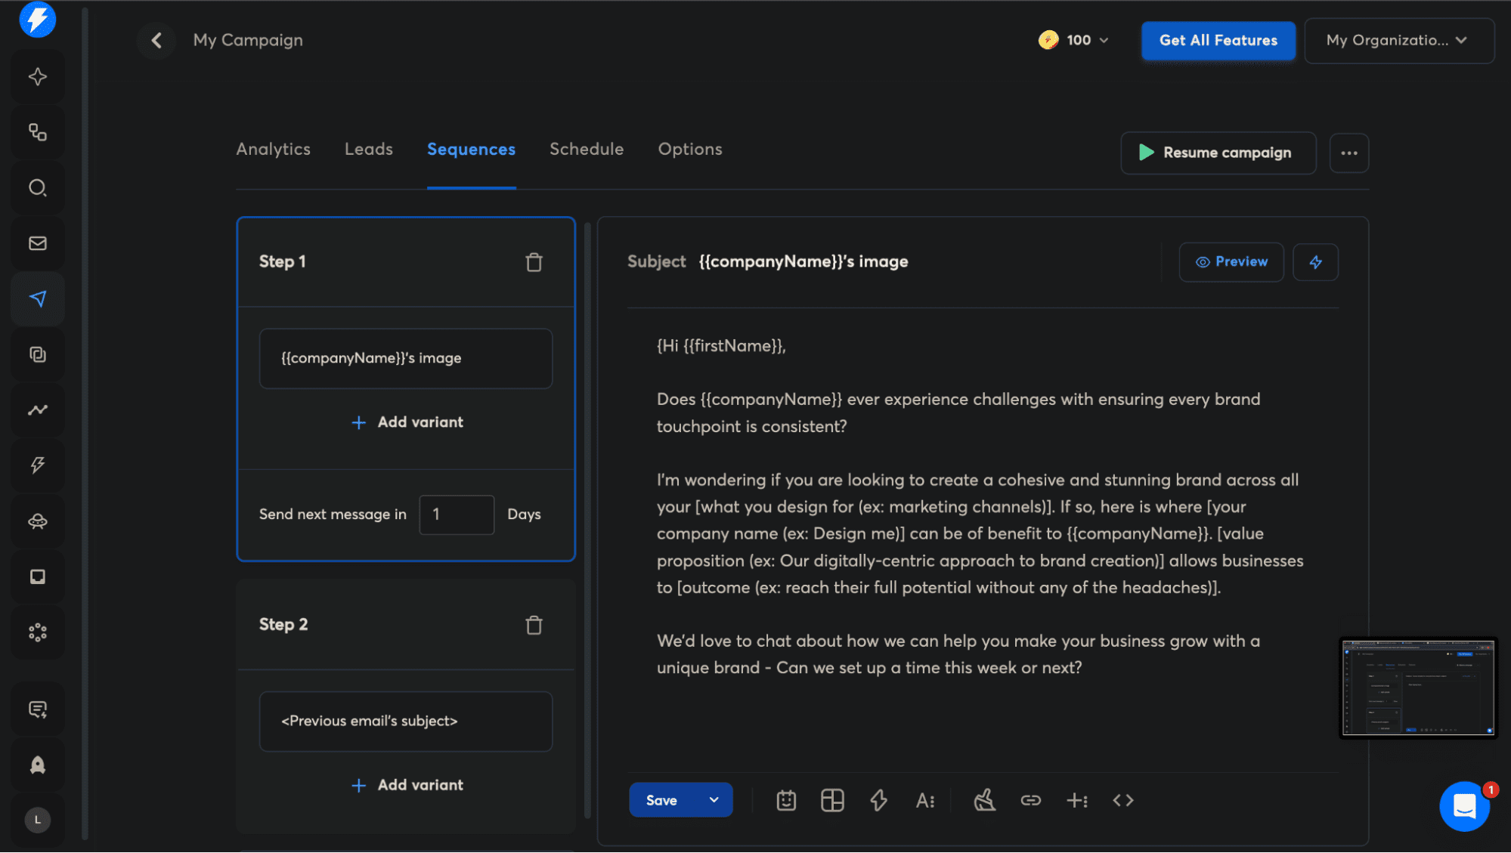Viewport: 1511px width, 853px height.
Task: Open the My Organization dropdown
Action: tap(1398, 41)
